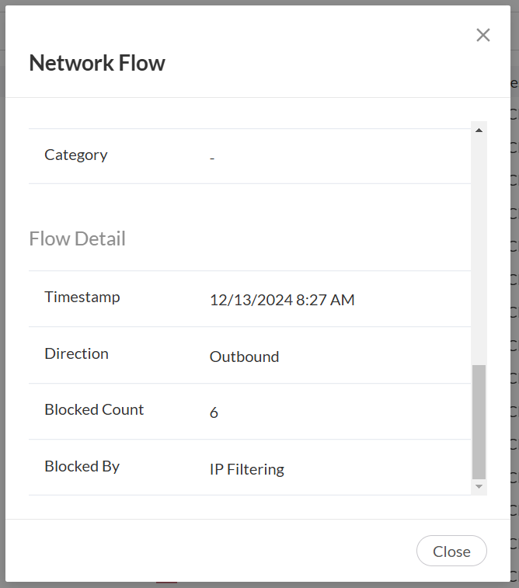519x588 pixels.
Task: Click the red item peeking below the dialog
Action: pos(166,584)
